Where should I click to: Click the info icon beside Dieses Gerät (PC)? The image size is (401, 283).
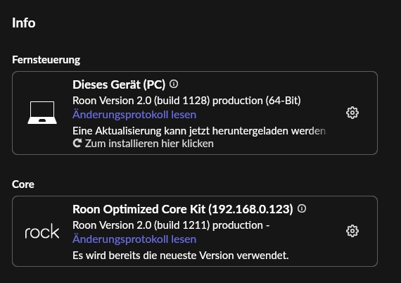tap(174, 84)
